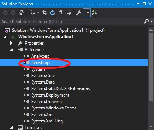Collapse the WindowsFormsApplication1 project node
Viewport: 154px width, 130px height.
[5, 37]
